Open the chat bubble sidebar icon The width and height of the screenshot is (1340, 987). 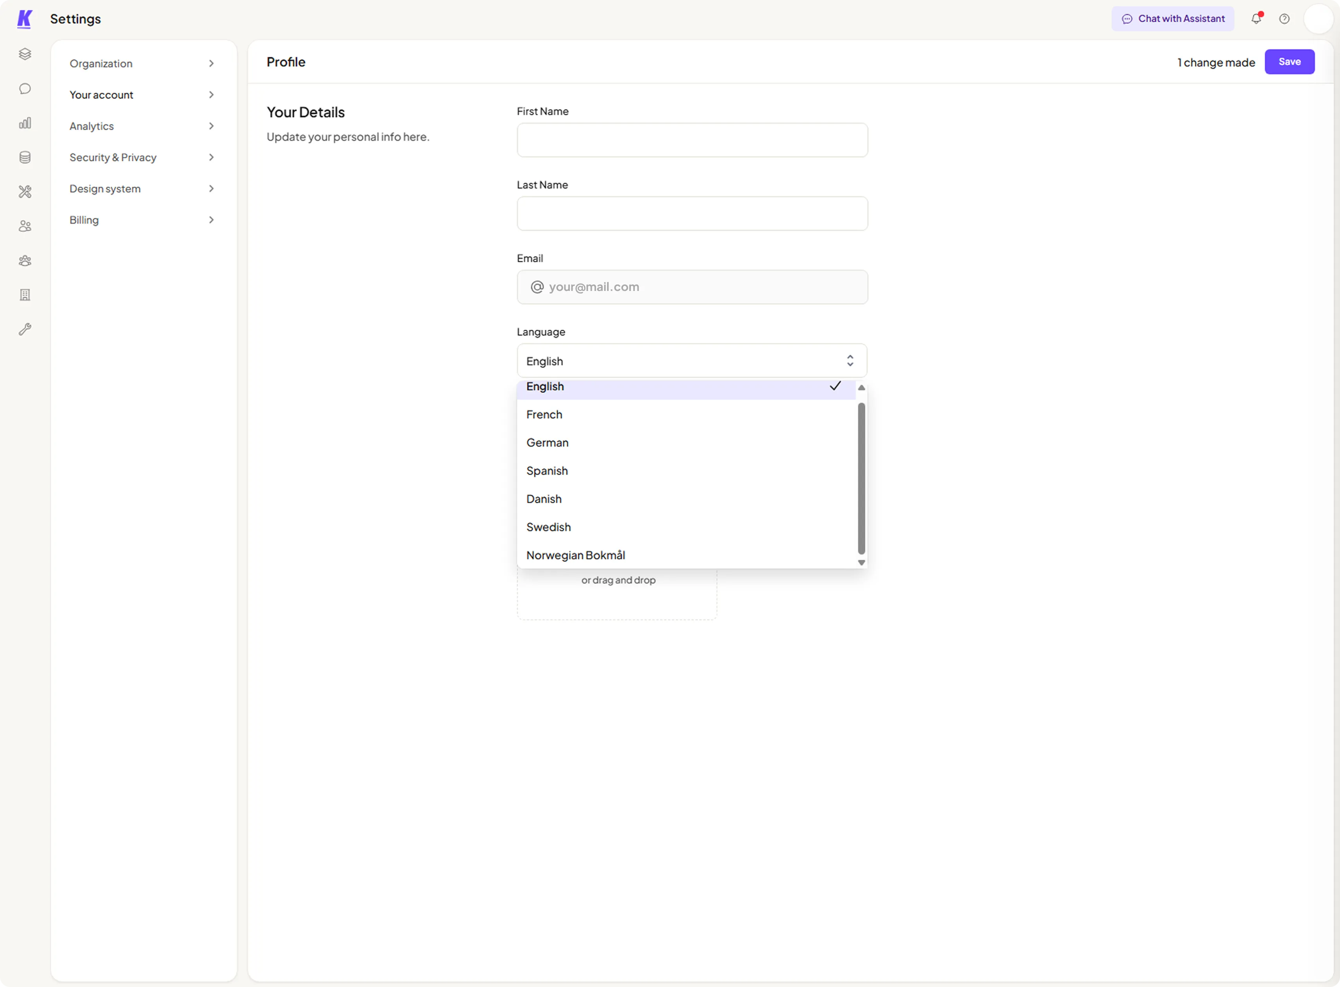pyautogui.click(x=25, y=88)
